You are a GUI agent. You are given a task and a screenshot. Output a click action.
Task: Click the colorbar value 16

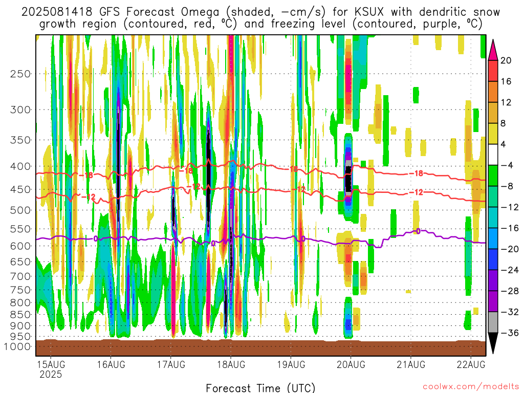[x=506, y=81]
